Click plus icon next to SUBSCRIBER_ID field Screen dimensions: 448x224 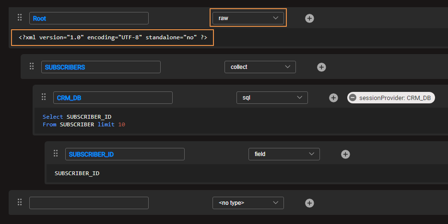[x=345, y=154]
